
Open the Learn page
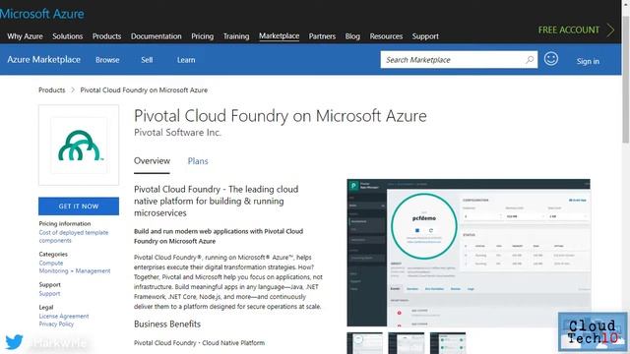[x=186, y=60]
